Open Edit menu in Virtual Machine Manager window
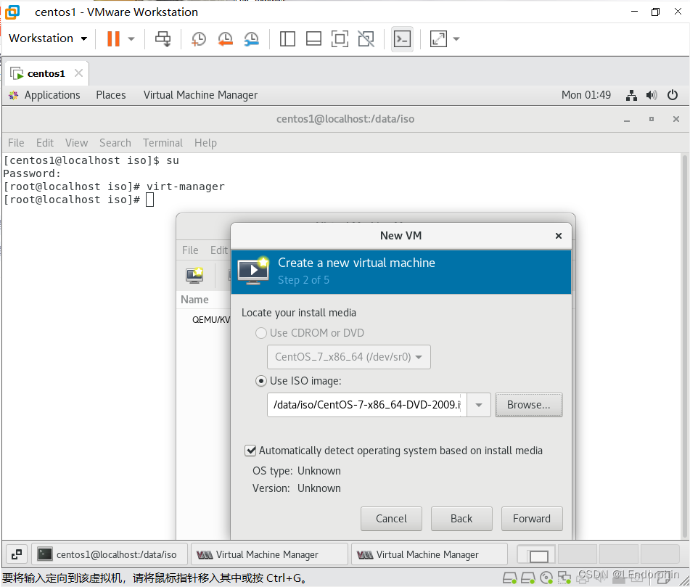Viewport: 690px width, 587px height. coord(219,250)
